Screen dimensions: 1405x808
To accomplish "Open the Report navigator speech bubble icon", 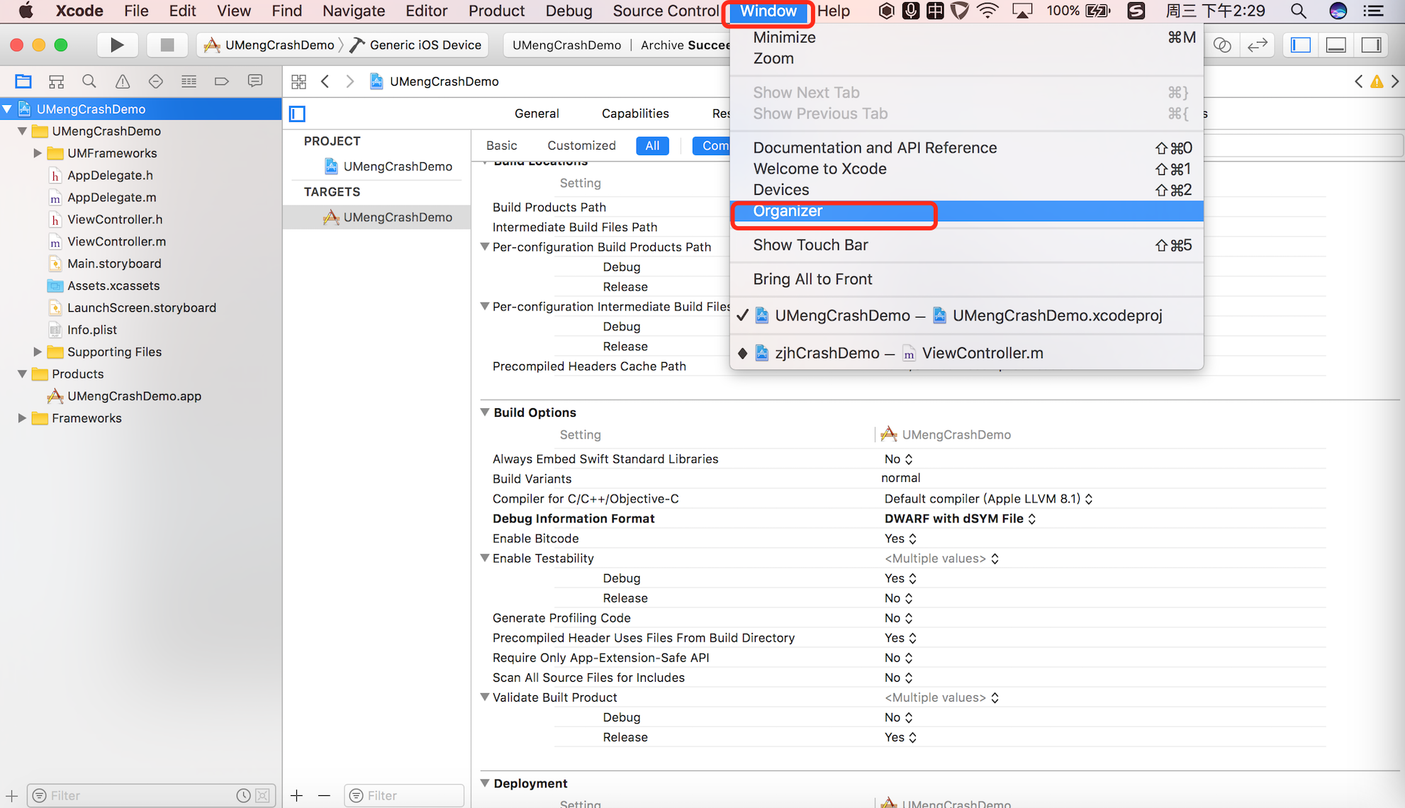I will click(x=255, y=82).
